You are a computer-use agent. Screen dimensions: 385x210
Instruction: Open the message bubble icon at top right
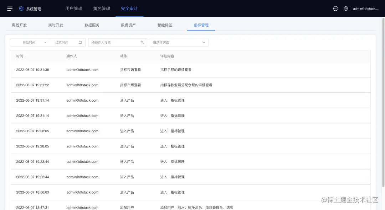click(335, 9)
